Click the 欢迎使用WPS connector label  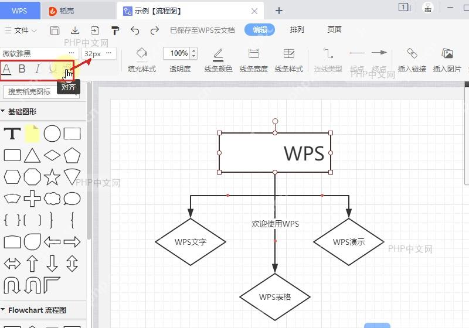tap(275, 224)
